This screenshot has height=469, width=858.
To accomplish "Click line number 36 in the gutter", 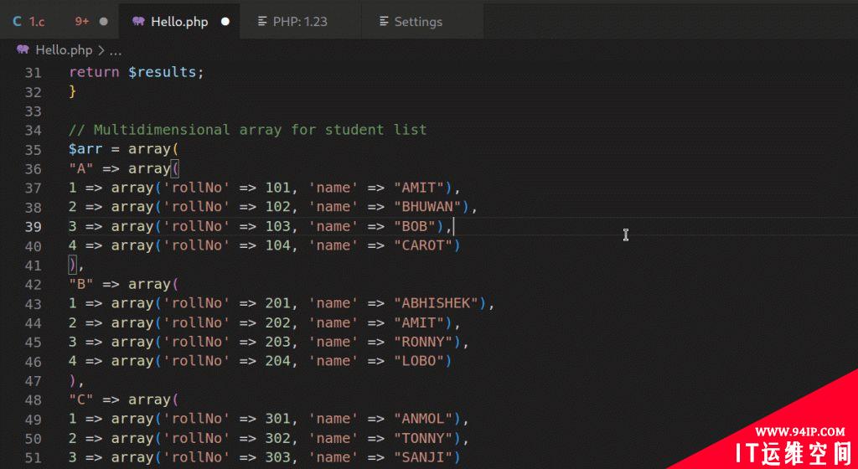I will (x=33, y=169).
